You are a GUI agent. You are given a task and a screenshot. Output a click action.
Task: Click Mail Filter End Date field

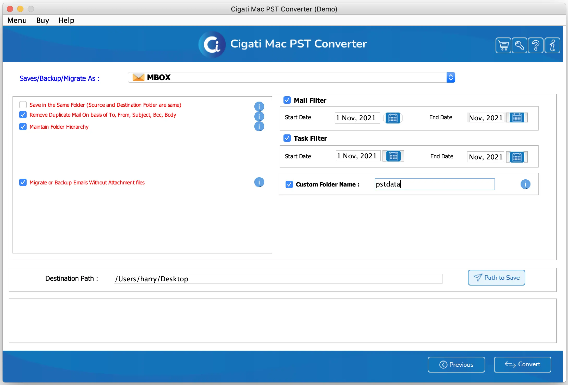pos(486,118)
